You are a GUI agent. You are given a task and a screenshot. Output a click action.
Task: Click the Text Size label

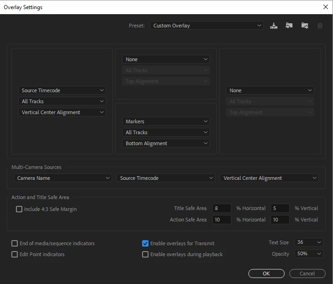tap(279, 242)
